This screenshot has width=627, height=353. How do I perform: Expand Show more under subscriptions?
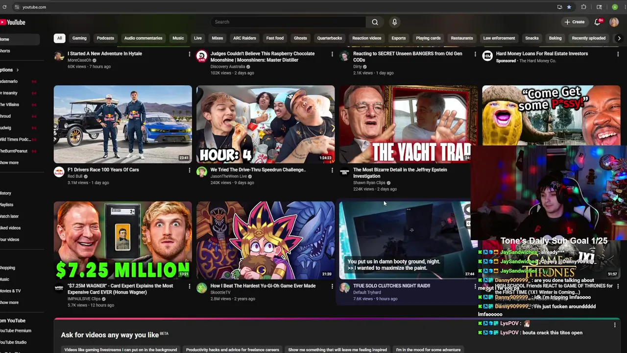(9, 163)
